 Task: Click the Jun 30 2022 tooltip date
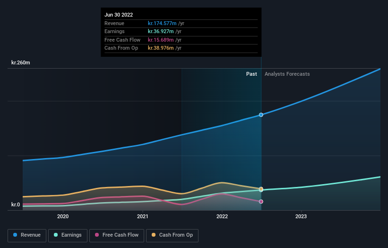click(x=119, y=15)
